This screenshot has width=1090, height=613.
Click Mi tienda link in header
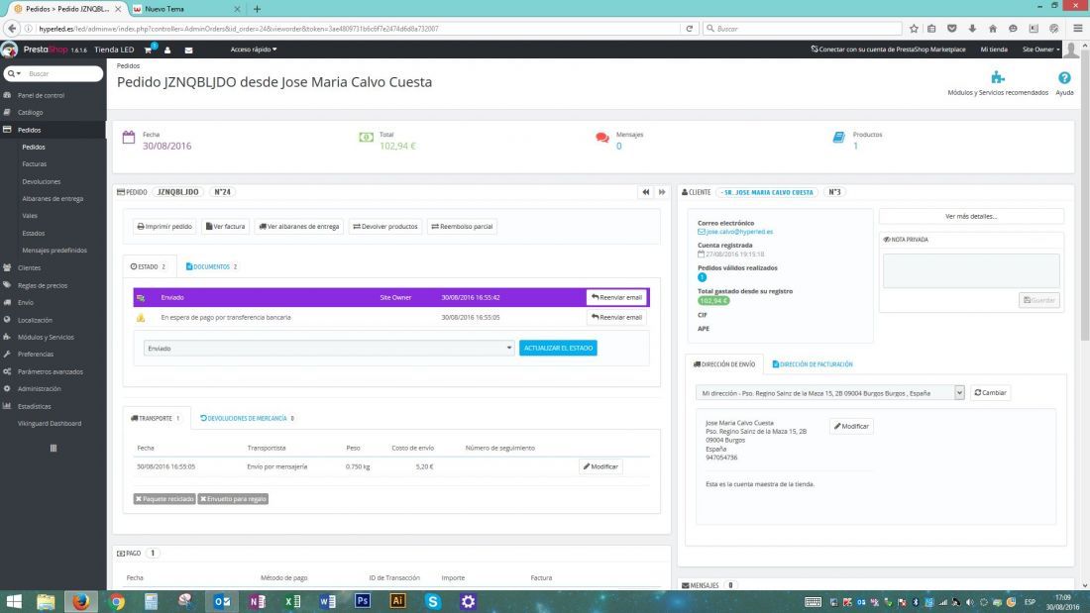pos(994,50)
